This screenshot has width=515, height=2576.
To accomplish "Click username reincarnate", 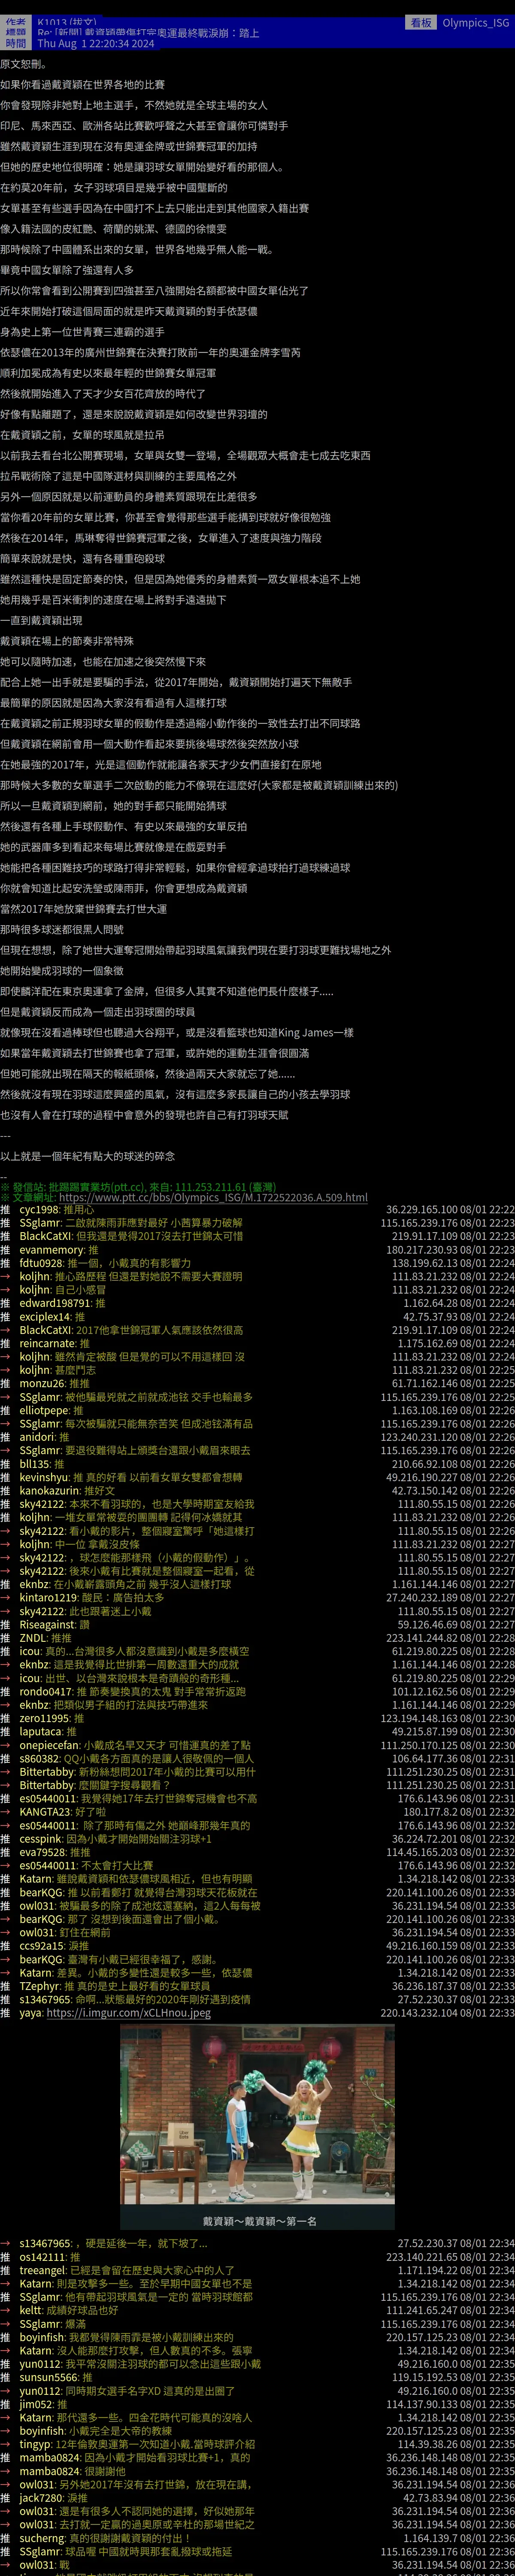I will pyautogui.click(x=48, y=1343).
